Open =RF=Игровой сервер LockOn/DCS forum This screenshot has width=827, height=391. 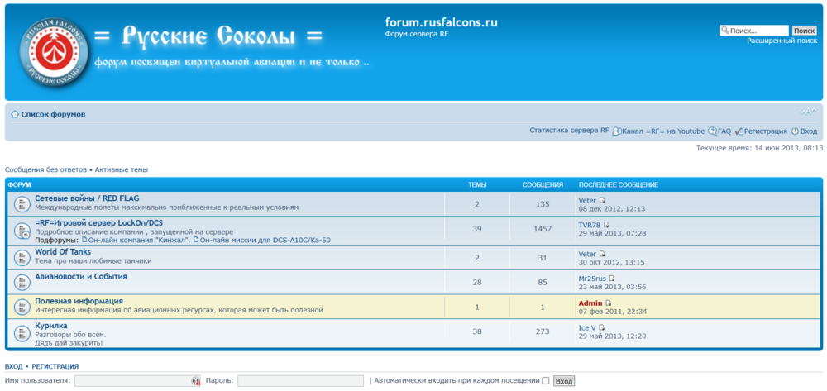coord(98,223)
